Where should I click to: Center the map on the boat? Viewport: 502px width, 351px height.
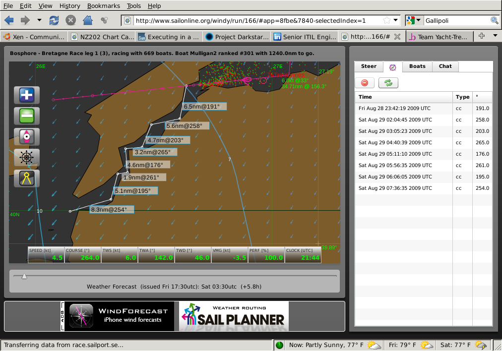[27, 137]
